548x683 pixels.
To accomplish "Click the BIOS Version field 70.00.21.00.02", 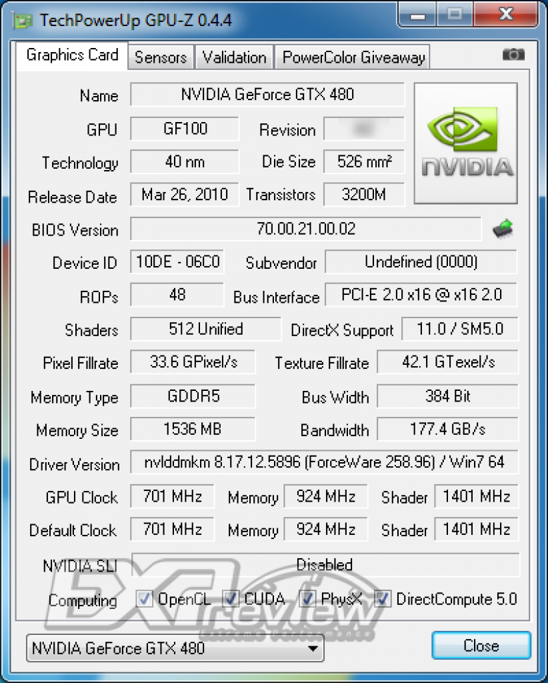I will tap(306, 229).
